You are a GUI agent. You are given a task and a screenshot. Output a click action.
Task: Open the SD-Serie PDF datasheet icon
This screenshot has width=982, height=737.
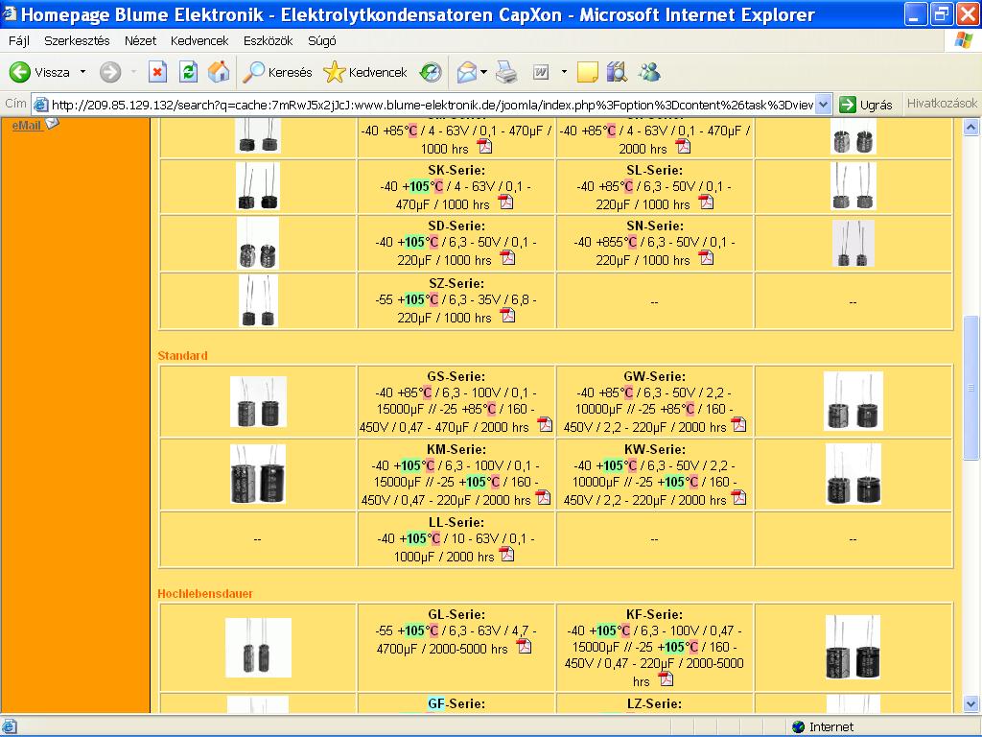(x=507, y=258)
